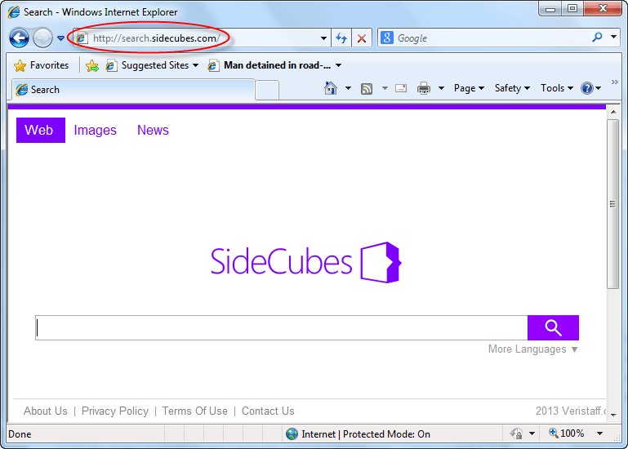Open search provider options dropdown arrow
Image resolution: width=628 pixels, height=449 pixels.
(x=613, y=38)
